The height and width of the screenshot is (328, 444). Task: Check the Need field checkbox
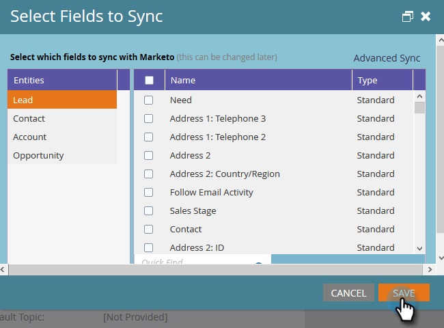(148, 100)
